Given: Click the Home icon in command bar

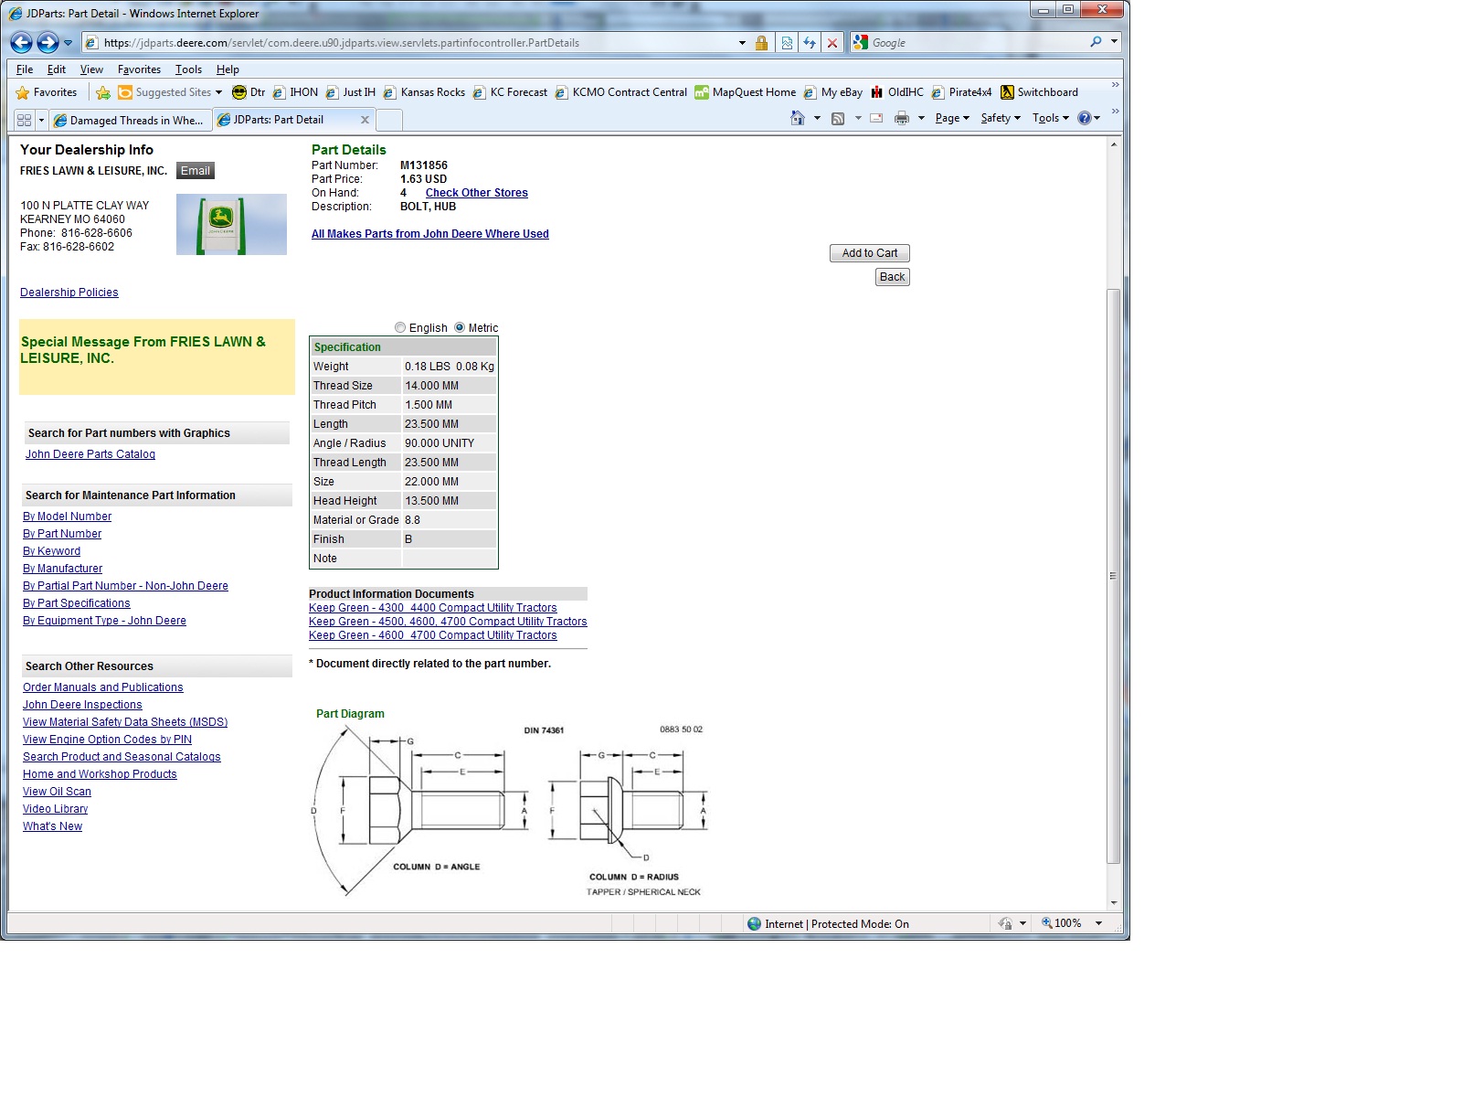Looking at the screenshot, I should [x=798, y=118].
